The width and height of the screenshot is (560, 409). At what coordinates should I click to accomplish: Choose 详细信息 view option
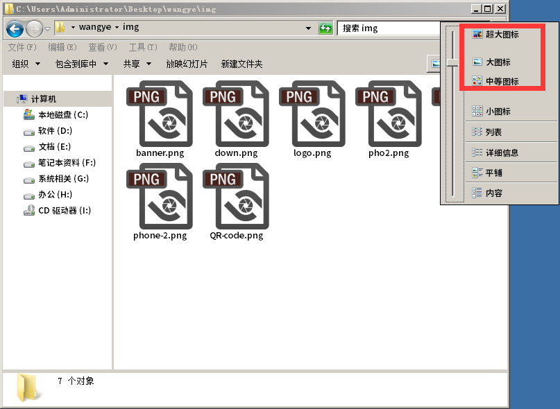(502, 153)
